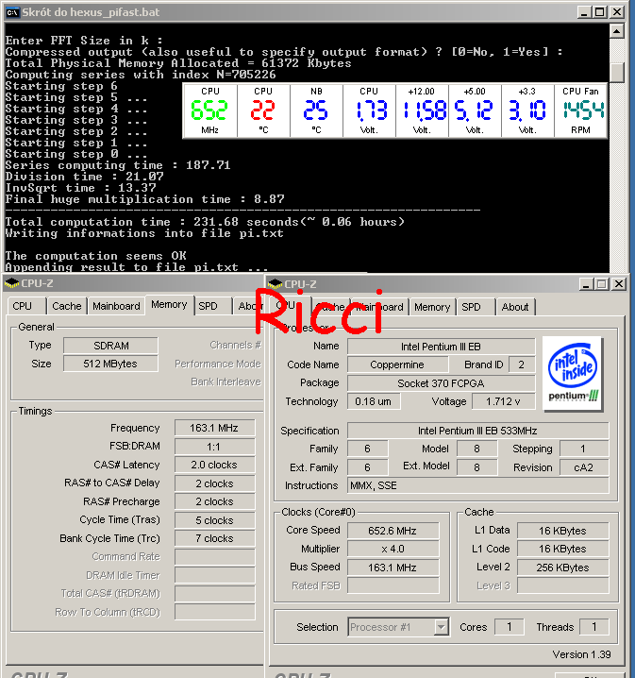The image size is (635, 678).
Task: Open SPD tab in right CPU-Z window
Action: tap(476, 307)
